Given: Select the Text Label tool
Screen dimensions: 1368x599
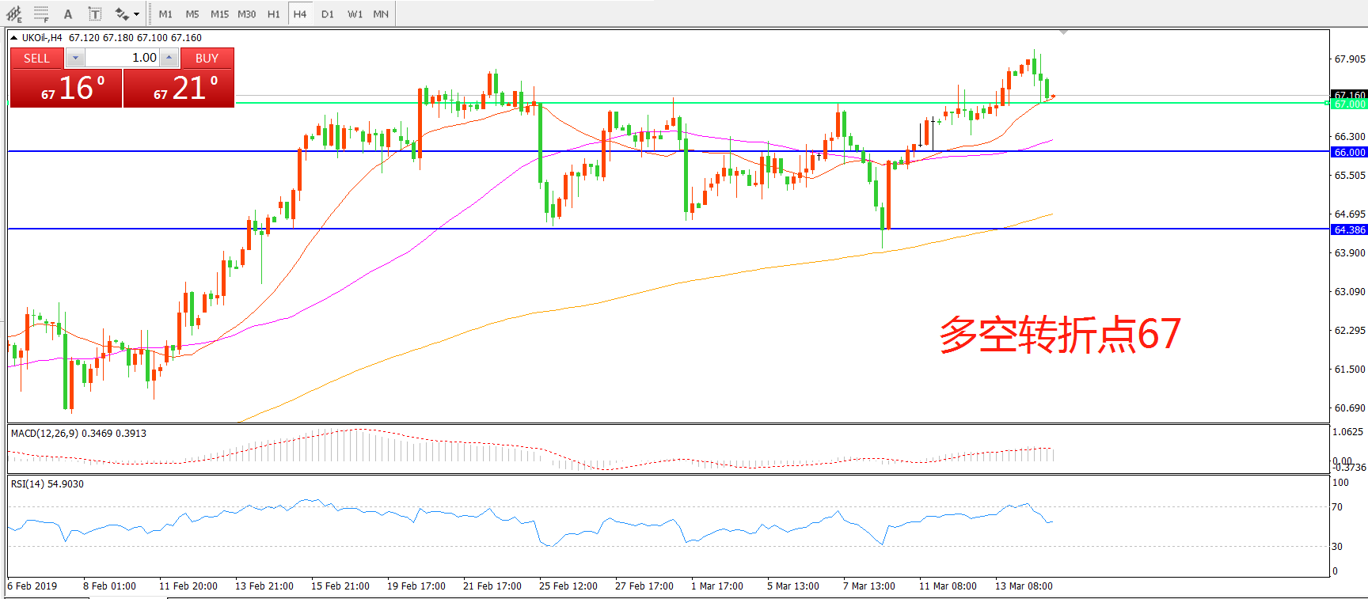Looking at the screenshot, I should click(x=95, y=13).
